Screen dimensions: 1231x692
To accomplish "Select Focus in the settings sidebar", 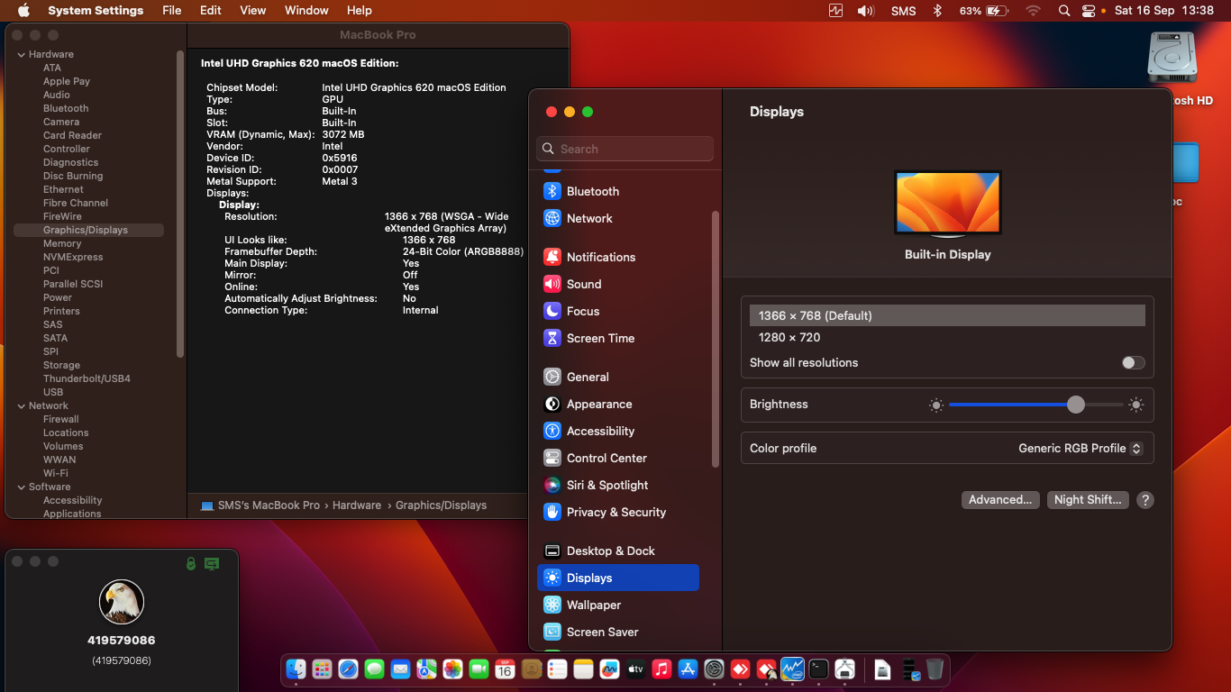I will click(x=617, y=311).
